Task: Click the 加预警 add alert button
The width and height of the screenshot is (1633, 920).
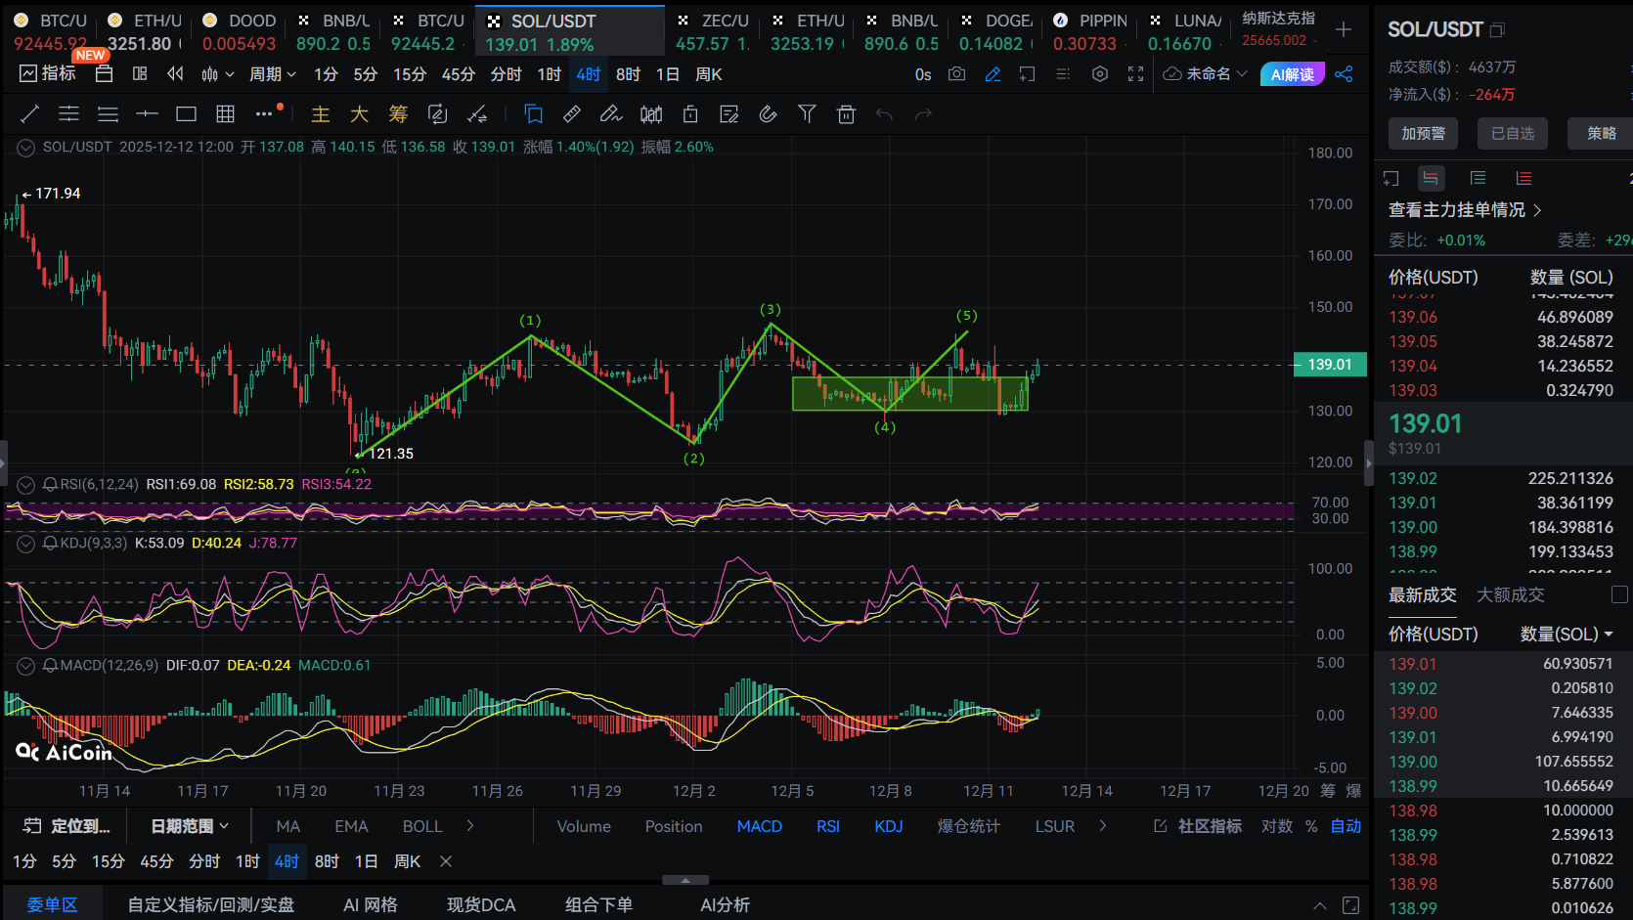Action: [1423, 133]
